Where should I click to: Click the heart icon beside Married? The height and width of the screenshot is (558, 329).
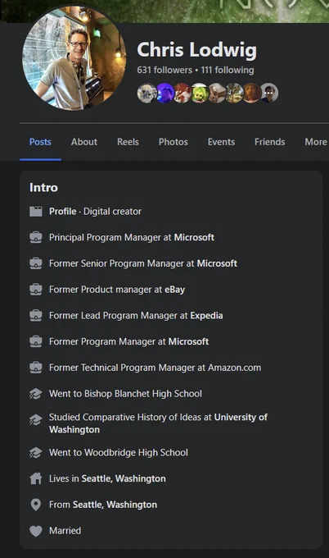[x=36, y=531]
